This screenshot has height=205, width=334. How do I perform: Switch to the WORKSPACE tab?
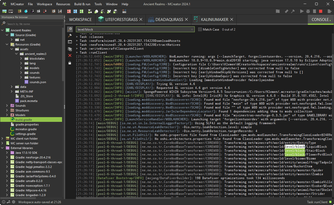coord(80,20)
